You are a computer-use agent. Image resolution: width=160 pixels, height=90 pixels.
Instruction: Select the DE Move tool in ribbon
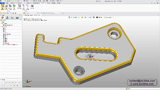pyautogui.click(x=2, y=7)
